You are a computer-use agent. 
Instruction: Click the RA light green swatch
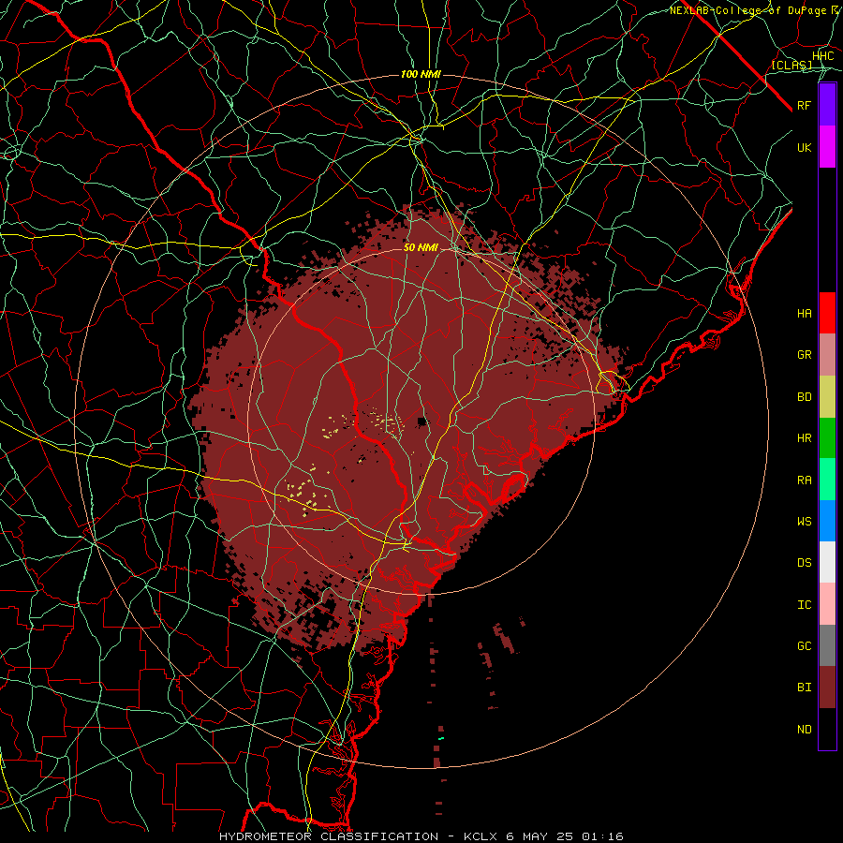tap(827, 480)
